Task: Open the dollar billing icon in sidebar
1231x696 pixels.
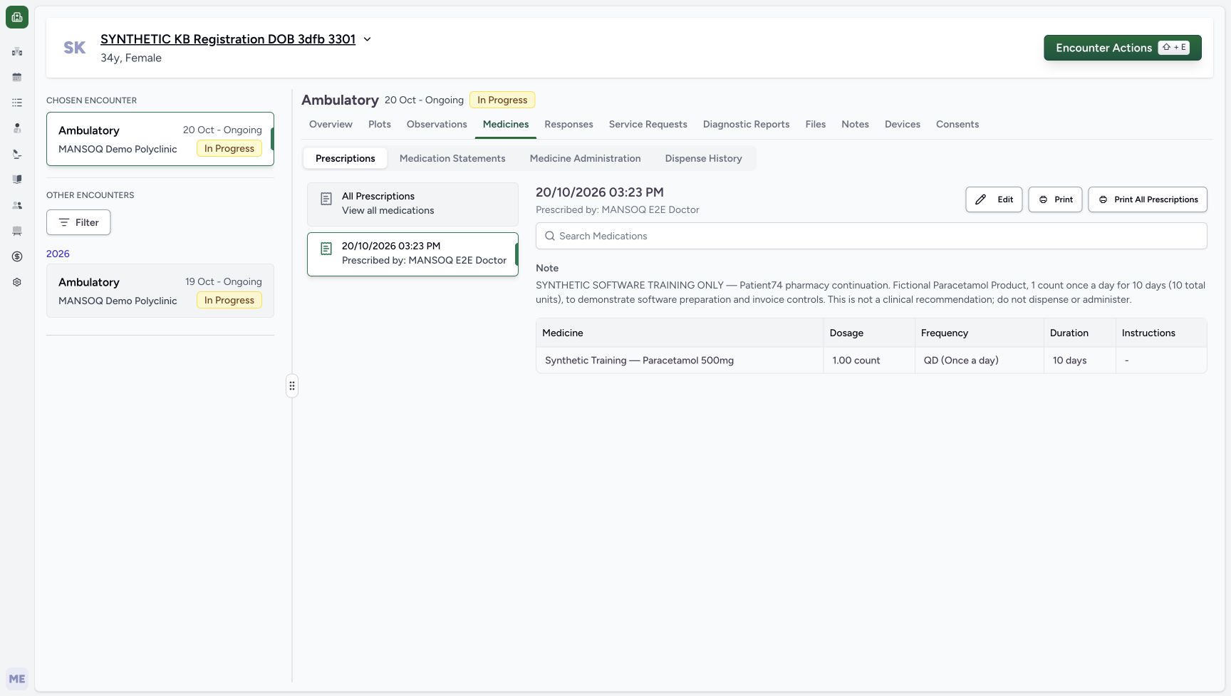Action: tap(17, 256)
